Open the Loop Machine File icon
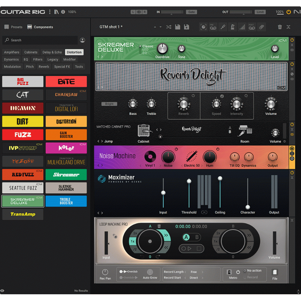 click(275, 272)
